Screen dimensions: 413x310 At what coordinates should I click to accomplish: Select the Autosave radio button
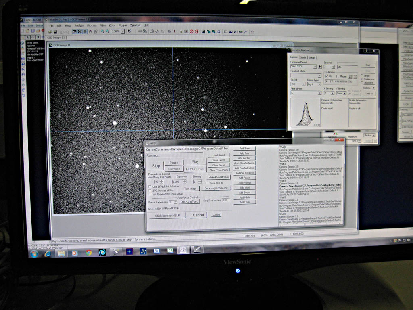pyautogui.click(x=362, y=82)
